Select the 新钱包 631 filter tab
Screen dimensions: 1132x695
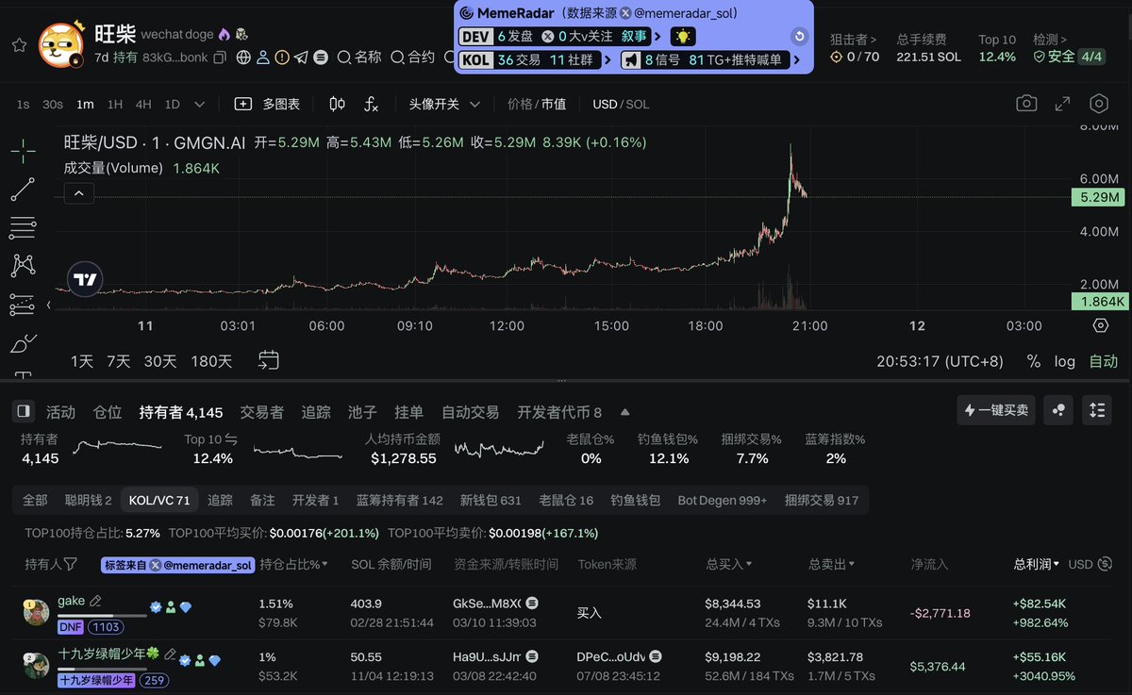pos(491,500)
